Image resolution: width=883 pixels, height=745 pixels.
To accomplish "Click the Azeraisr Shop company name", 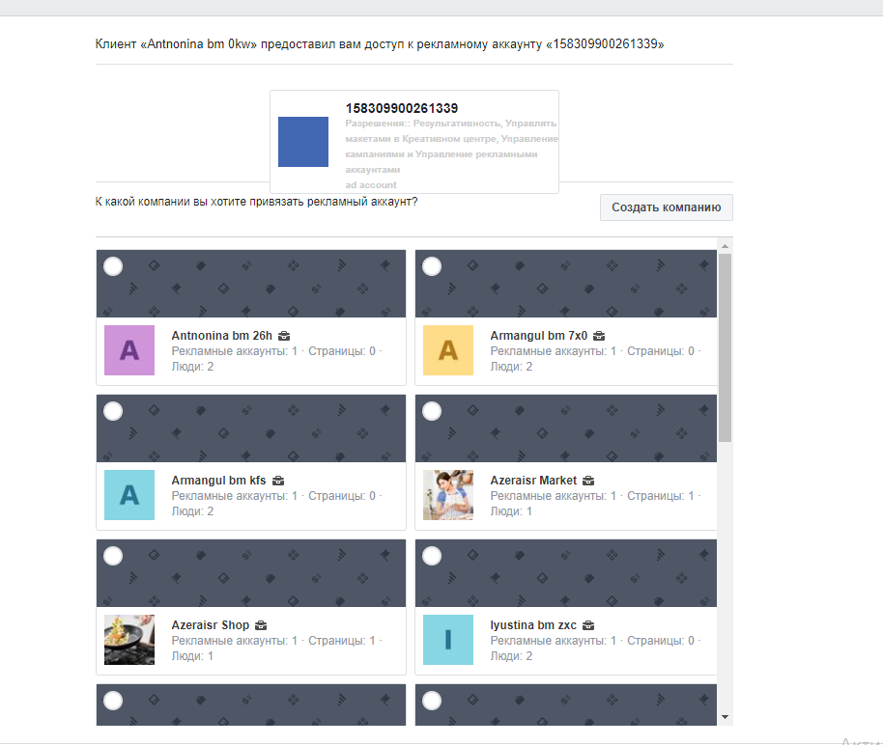I will (210, 625).
